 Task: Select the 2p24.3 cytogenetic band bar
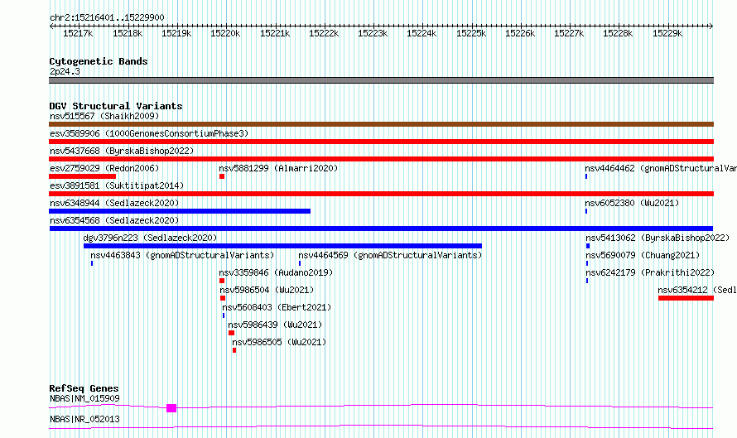coord(381,80)
